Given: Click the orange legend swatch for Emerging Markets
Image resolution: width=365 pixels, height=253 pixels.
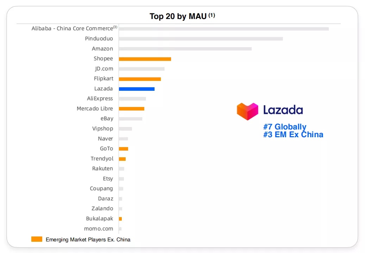Looking at the screenshot, I should coord(37,239).
